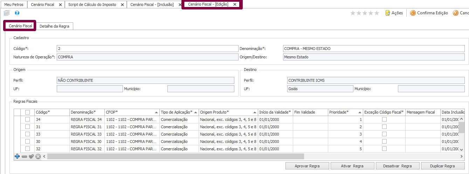This screenshot has width=469, height=174.
Task: Select the Cenário Fiscal sub-tab
Action: pos(20,26)
